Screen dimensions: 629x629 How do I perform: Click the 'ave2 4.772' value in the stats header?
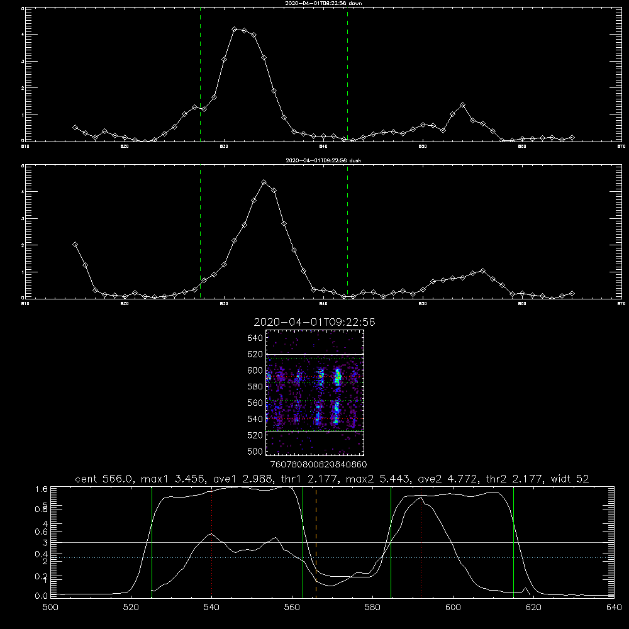(x=448, y=479)
